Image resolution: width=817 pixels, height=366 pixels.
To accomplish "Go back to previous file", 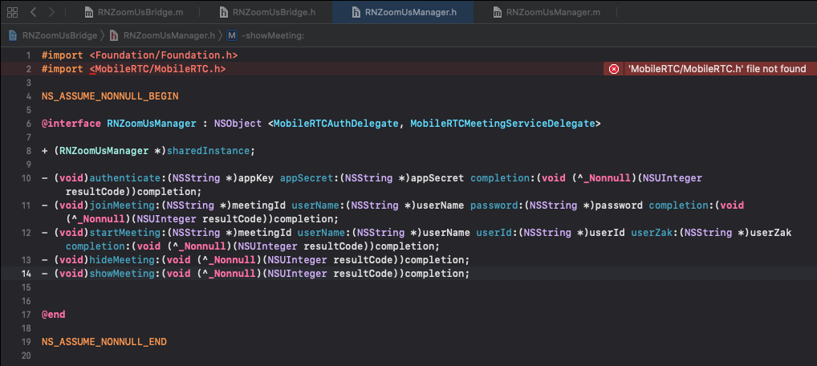I will point(35,13).
